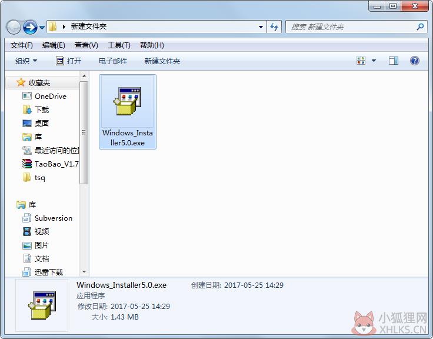The width and height of the screenshot is (433, 339).
Task: Open the 视频 library
Action: 36,231
